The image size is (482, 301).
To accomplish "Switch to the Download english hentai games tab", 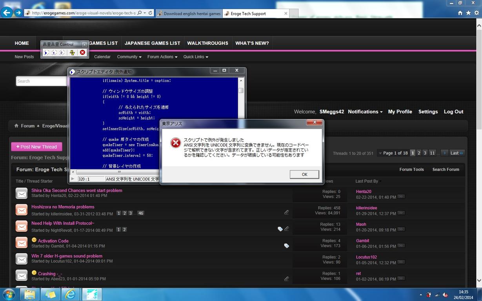I will pos(189,13).
